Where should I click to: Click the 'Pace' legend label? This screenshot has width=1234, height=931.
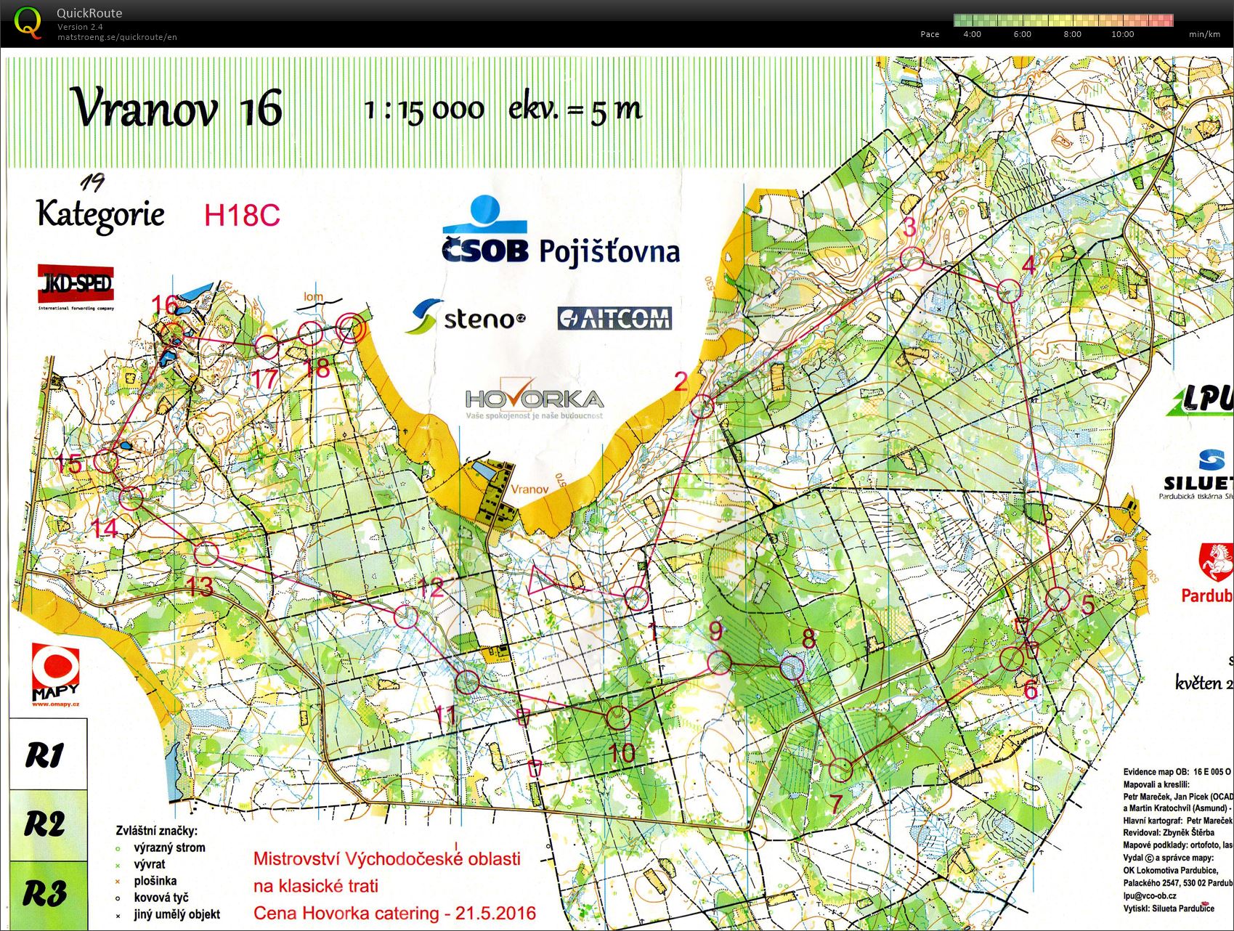click(930, 34)
